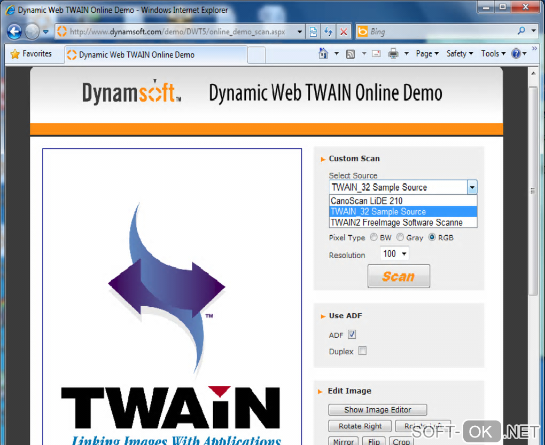This screenshot has height=445, width=545.
Task: Select the Dynamic Web TWAIN Online Demo tab
Action: pyautogui.click(x=157, y=55)
